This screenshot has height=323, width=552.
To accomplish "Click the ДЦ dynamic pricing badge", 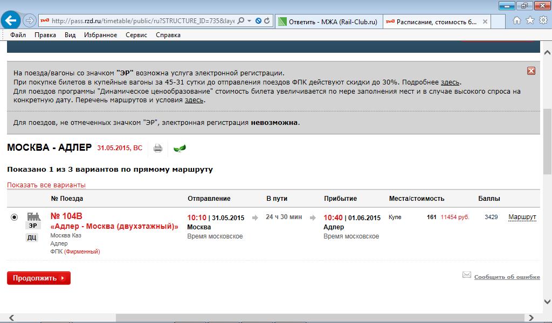I will pyautogui.click(x=32, y=237).
